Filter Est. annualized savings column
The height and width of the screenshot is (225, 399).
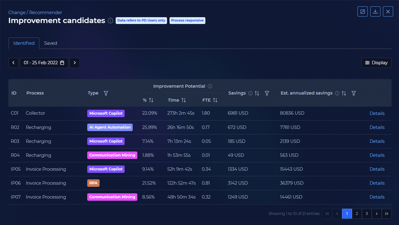click(354, 93)
